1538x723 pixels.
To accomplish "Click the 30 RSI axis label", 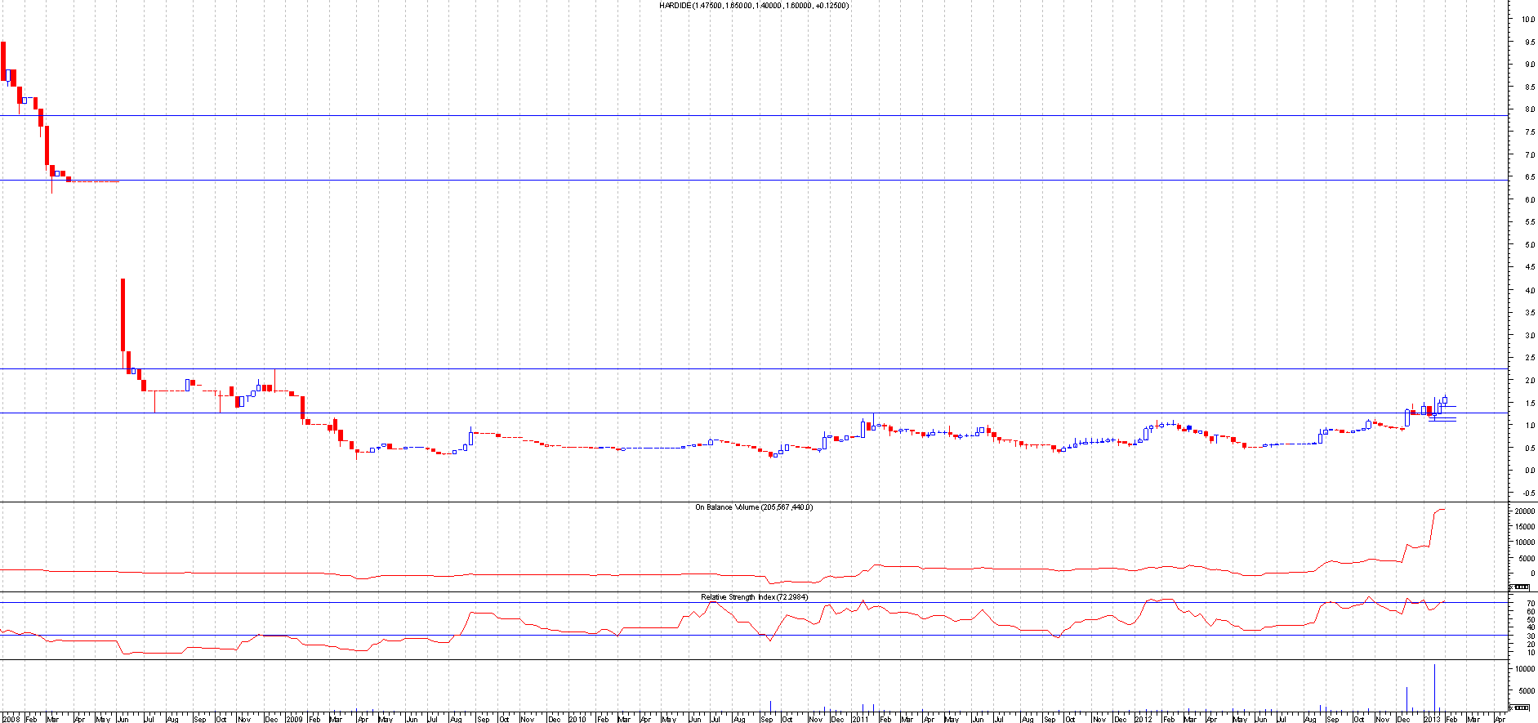I will point(1531,636).
